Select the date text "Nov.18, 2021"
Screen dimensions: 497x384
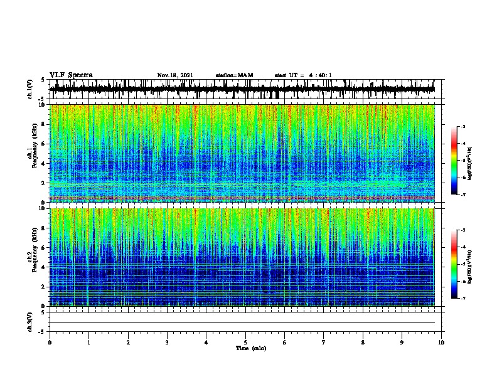click(x=175, y=75)
